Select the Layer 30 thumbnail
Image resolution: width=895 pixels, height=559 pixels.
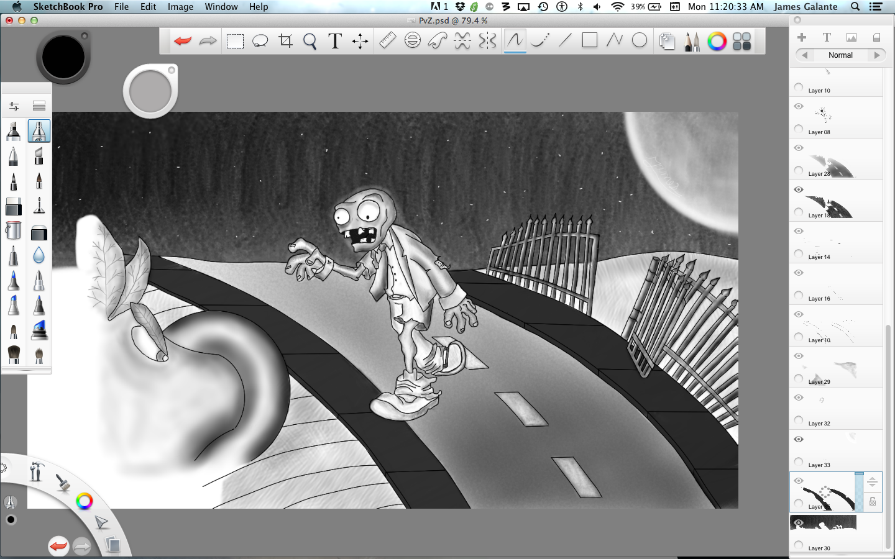click(x=823, y=522)
